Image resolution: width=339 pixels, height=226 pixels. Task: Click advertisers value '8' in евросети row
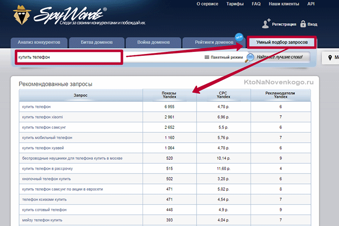click(x=281, y=189)
